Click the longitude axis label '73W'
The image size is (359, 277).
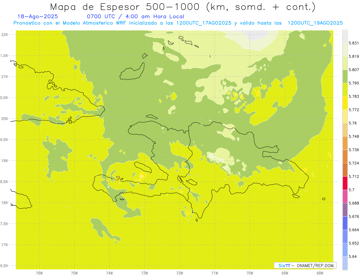point(144,273)
